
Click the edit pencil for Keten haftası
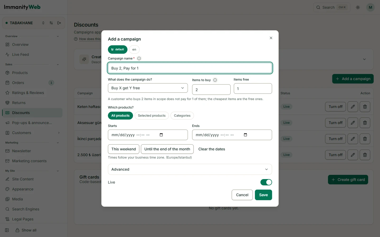tap(353, 107)
